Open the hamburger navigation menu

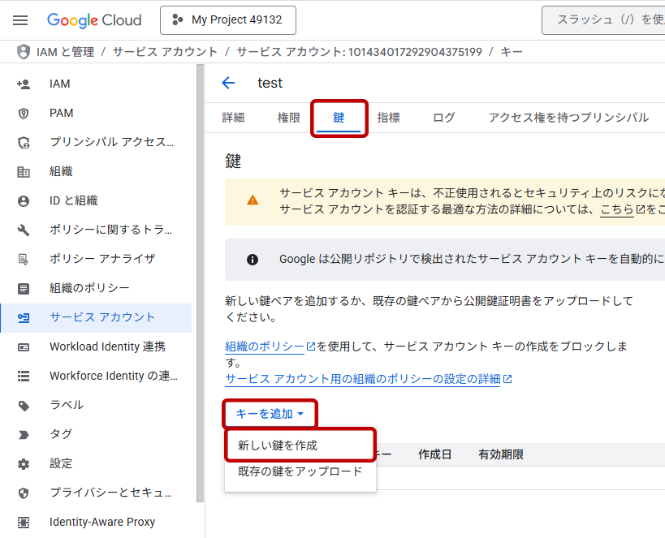[20, 20]
